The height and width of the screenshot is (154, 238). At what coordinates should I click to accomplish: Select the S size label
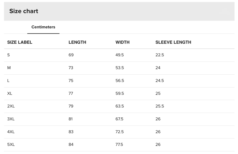click(x=9, y=55)
